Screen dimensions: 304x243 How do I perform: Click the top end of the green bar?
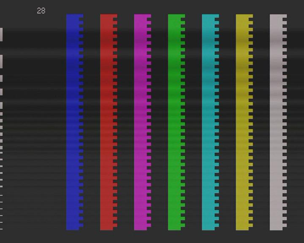[175, 17]
